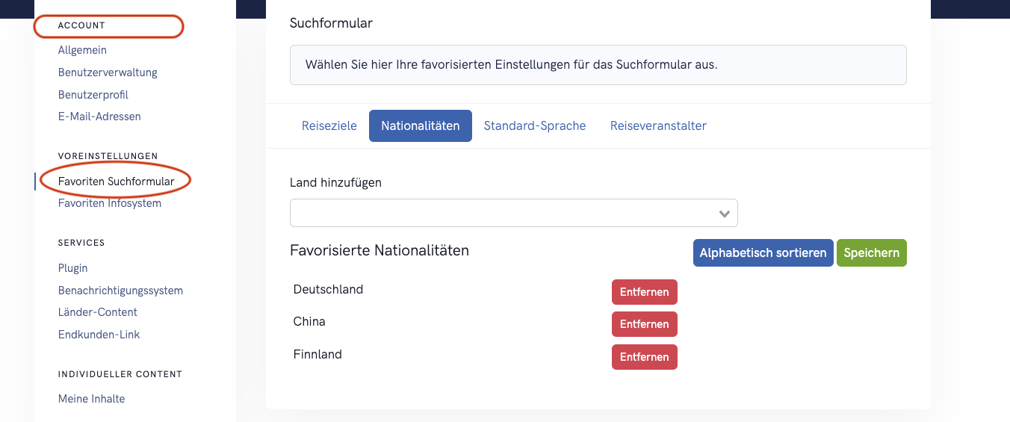
Task: Open Meine Inhalte under Individueller Content
Action: (92, 399)
